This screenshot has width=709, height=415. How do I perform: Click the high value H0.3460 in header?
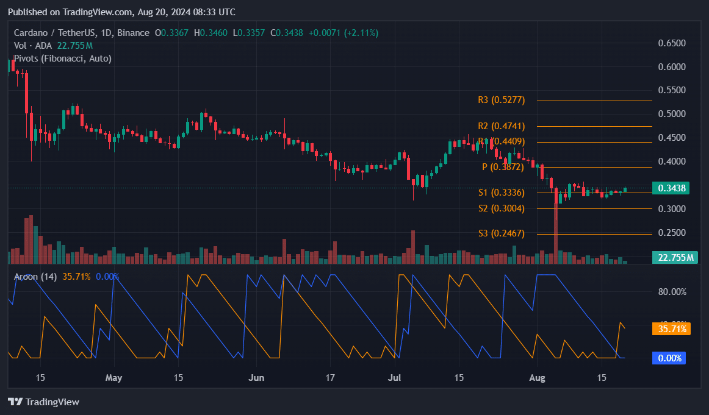click(211, 32)
